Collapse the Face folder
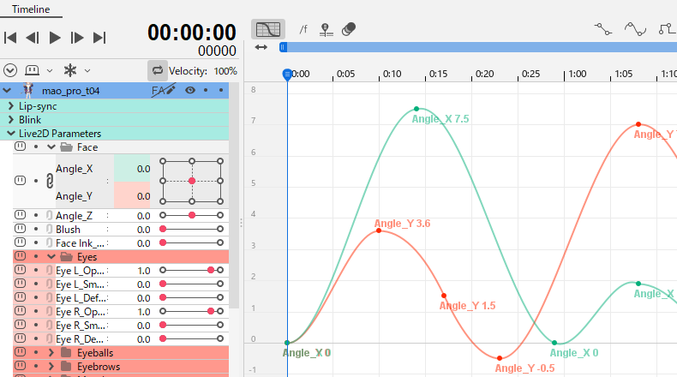677x377 pixels. (51, 147)
